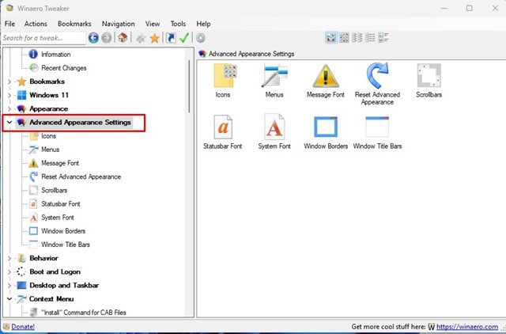
Task: Click the Search for a tweak field
Action: pyautogui.click(x=43, y=38)
